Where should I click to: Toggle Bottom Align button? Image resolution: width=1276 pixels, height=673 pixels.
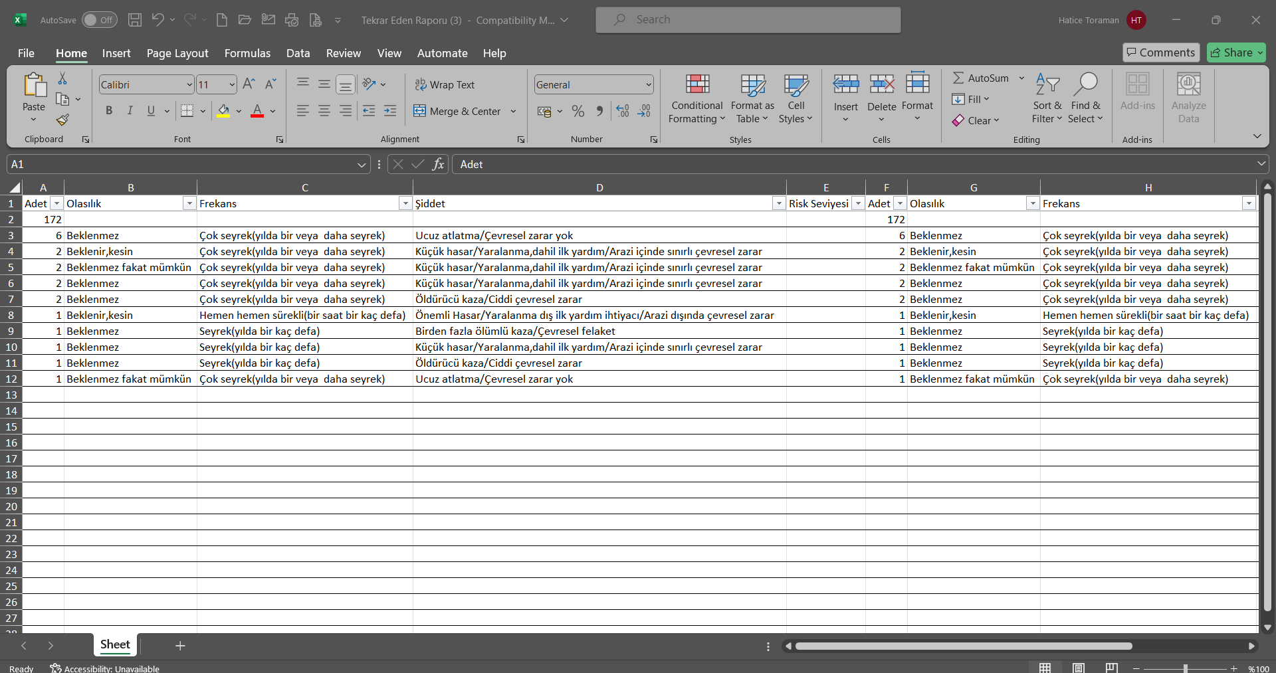coord(346,84)
